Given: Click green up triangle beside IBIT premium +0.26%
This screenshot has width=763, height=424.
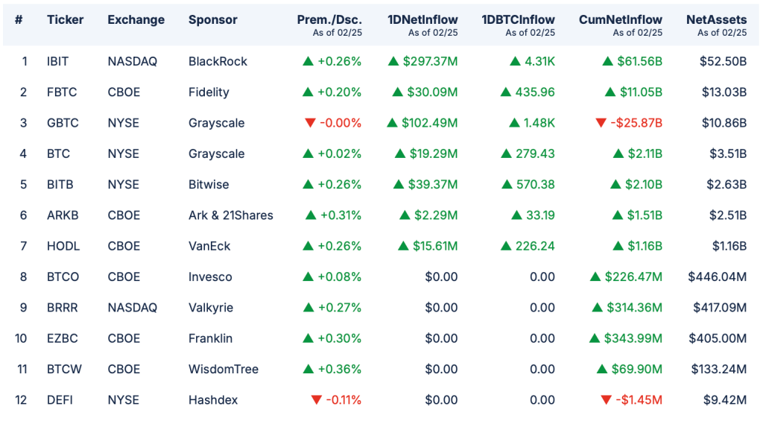Looking at the screenshot, I should [x=308, y=61].
